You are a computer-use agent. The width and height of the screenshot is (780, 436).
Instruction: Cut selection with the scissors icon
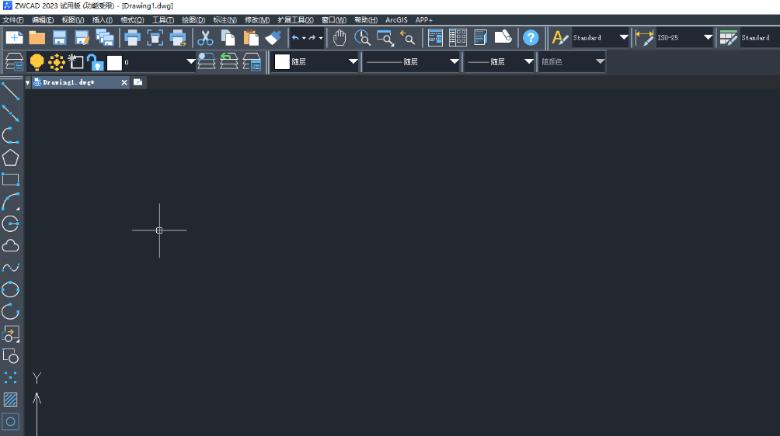[205, 38]
